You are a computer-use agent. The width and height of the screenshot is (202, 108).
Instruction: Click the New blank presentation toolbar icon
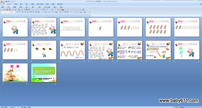click(2, 10)
